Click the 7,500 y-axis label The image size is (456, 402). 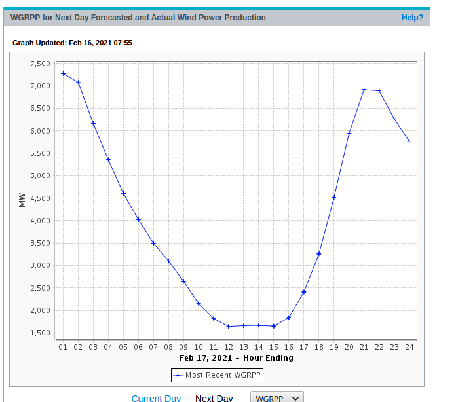click(x=40, y=64)
